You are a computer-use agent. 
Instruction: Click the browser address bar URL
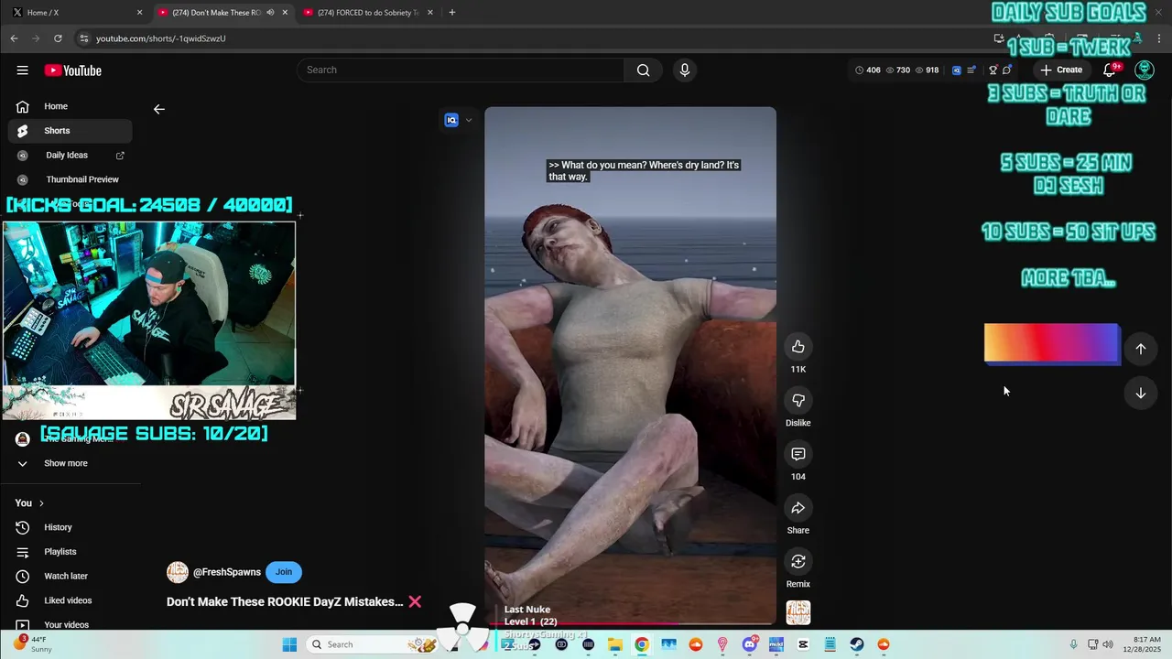pyautogui.click(x=160, y=38)
